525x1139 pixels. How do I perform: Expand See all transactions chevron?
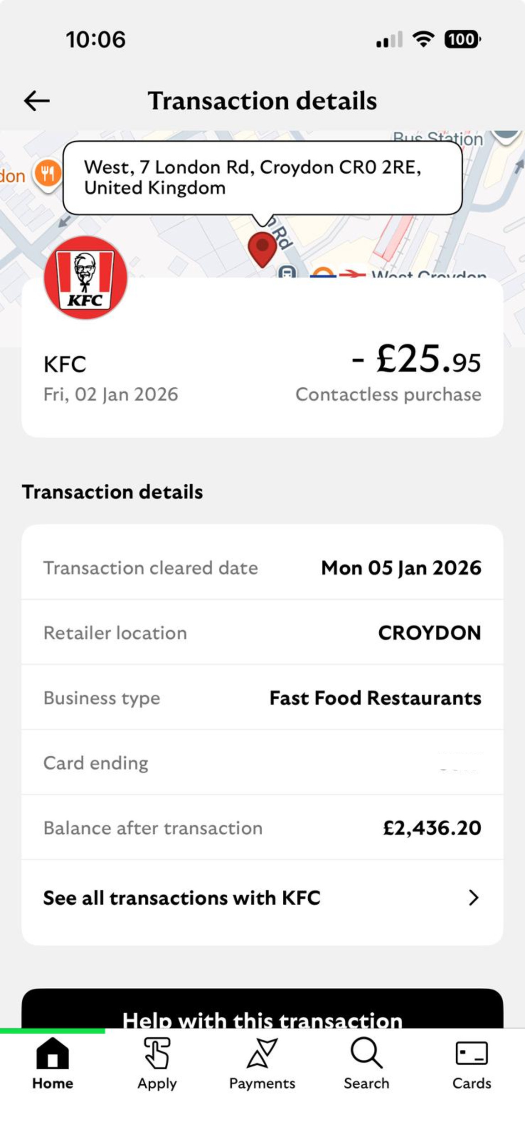(x=474, y=898)
